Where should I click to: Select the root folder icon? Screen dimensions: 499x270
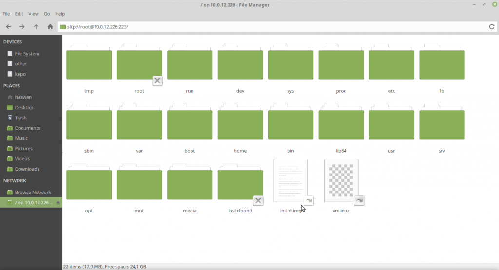coord(139,62)
